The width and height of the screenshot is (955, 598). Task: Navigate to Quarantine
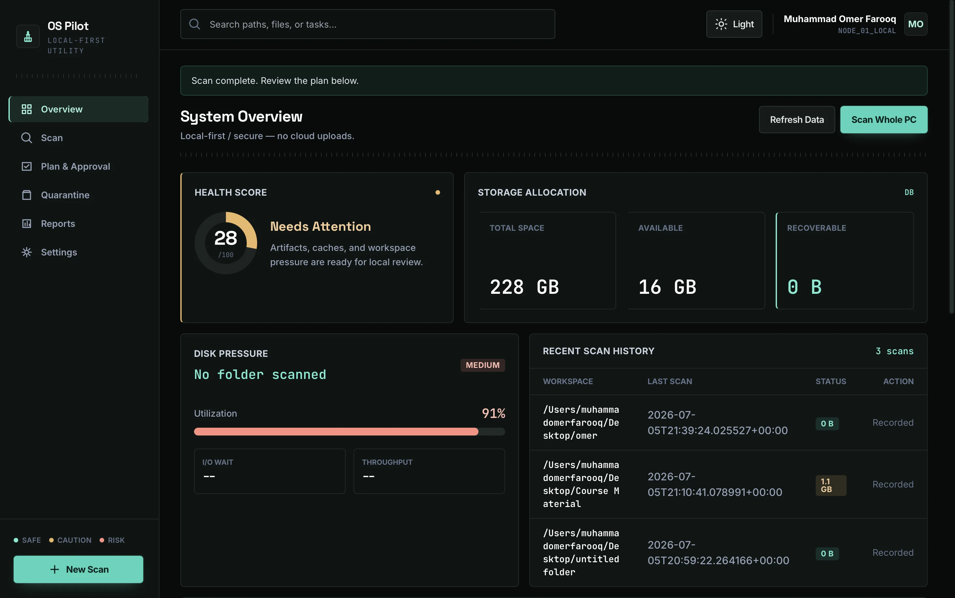tap(78, 195)
